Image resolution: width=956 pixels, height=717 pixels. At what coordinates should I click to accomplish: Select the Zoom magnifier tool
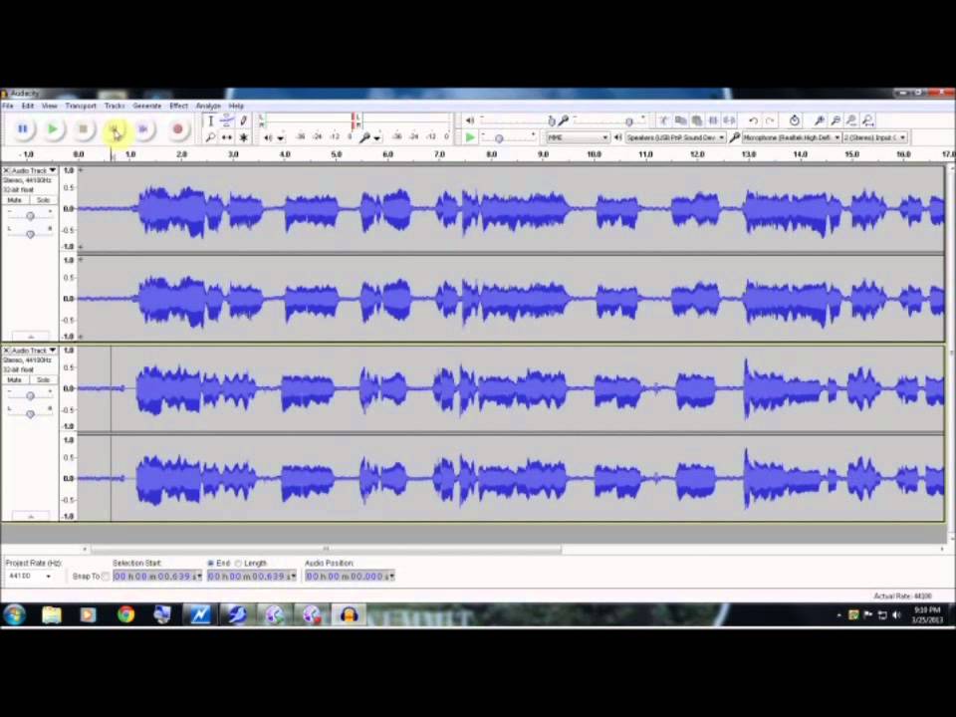point(210,137)
